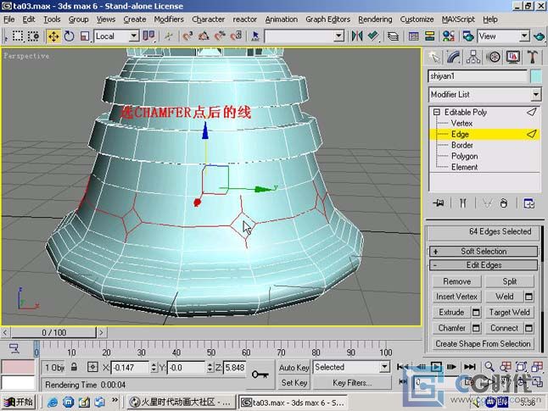548x411 pixels.
Task: Open the Motion command panel tab
Action: coord(493,57)
